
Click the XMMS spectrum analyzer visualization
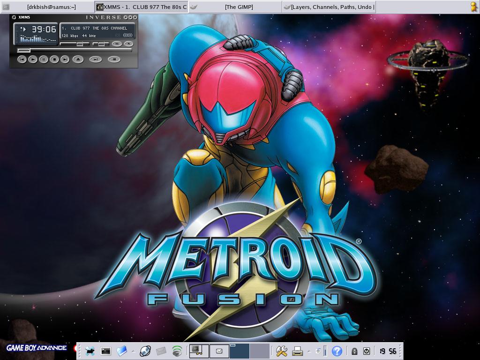click(37, 38)
